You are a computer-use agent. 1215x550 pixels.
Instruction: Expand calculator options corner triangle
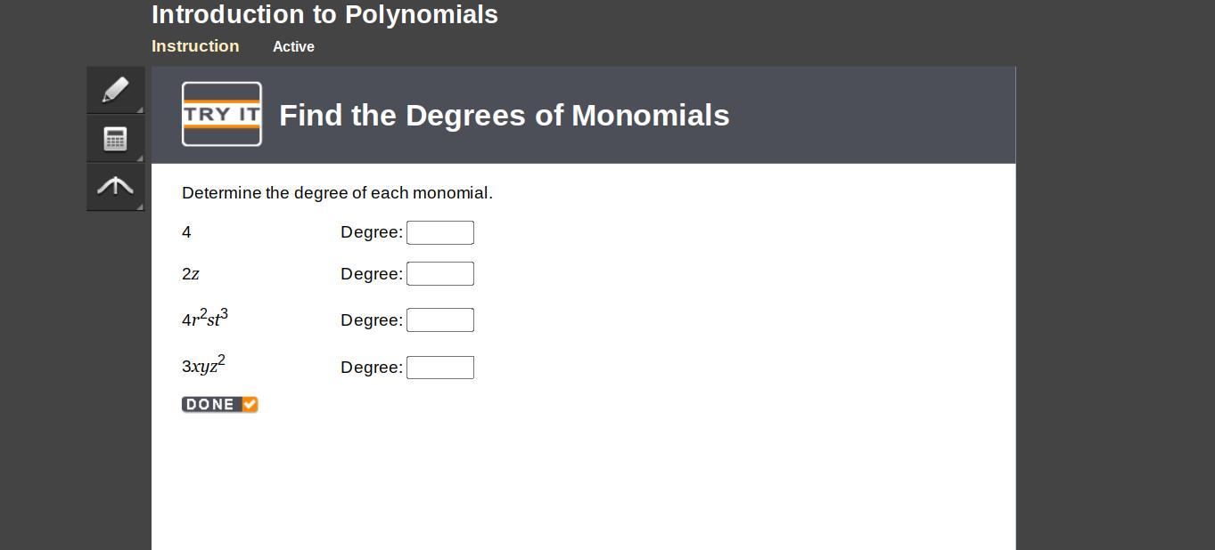tap(139, 158)
